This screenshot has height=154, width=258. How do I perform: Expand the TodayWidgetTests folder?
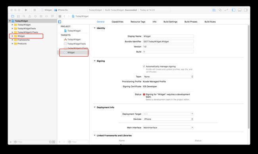(x=12, y=29)
